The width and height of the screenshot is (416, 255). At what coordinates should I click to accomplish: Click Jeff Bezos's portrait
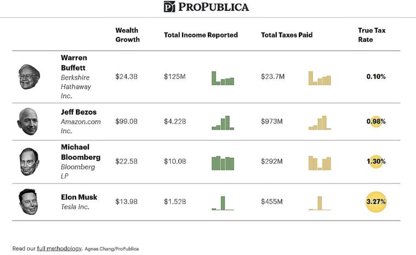tap(27, 121)
